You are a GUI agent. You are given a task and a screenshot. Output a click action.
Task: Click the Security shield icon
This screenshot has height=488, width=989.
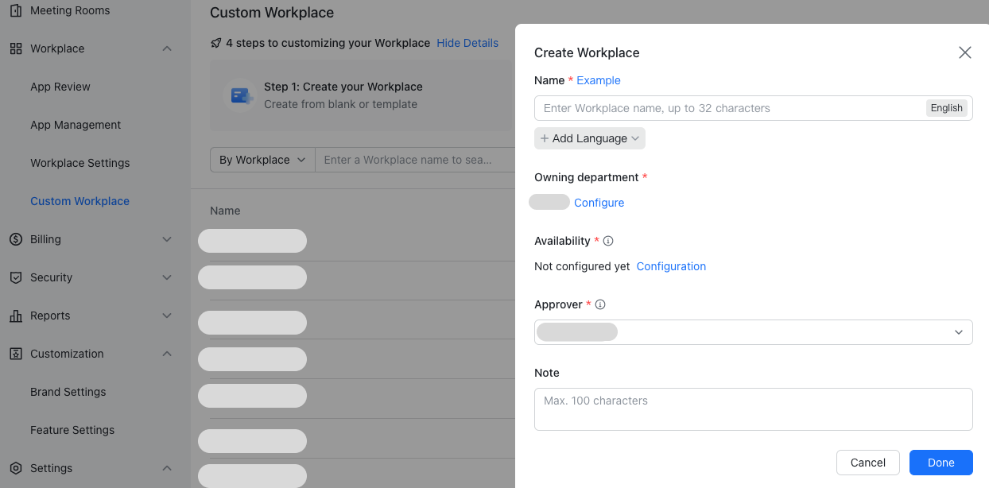[x=14, y=277]
